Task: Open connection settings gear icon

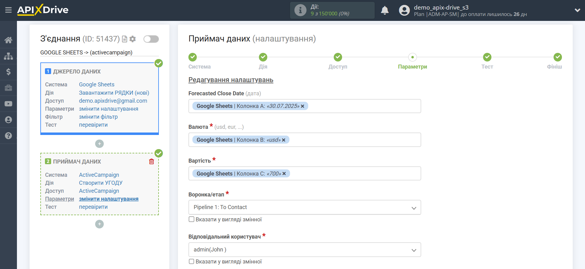Action: pos(133,39)
